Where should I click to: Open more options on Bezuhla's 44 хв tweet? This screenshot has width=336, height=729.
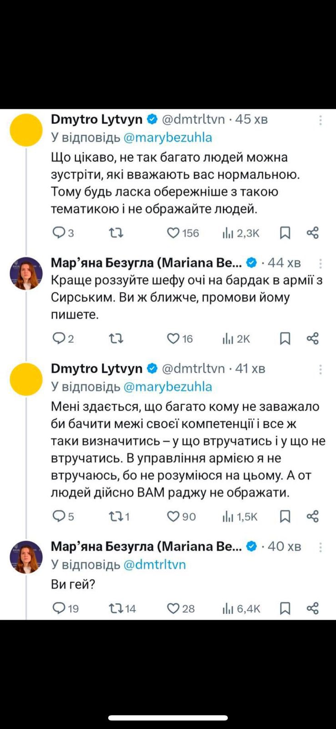point(321,263)
